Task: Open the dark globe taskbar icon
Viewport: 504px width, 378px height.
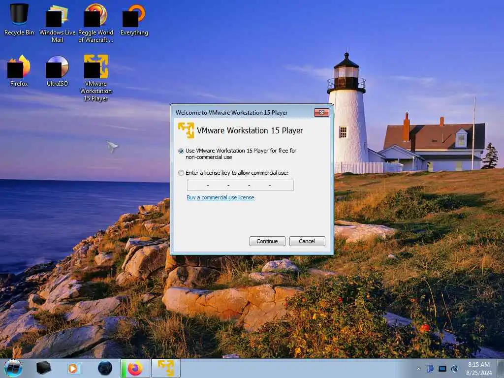Action: (105, 368)
